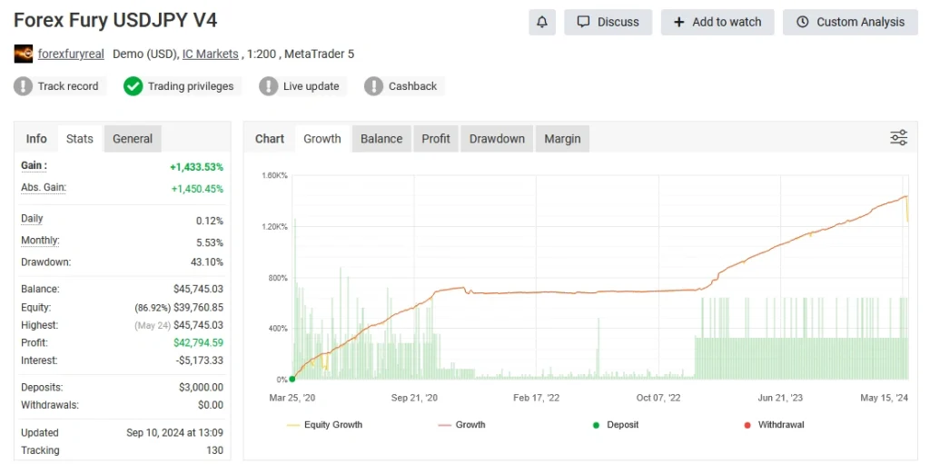
Task: Click y-axis label 1.60K%
Action: pos(274,175)
